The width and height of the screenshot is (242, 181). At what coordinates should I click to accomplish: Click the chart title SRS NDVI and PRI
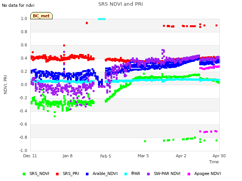(x=121, y=4)
